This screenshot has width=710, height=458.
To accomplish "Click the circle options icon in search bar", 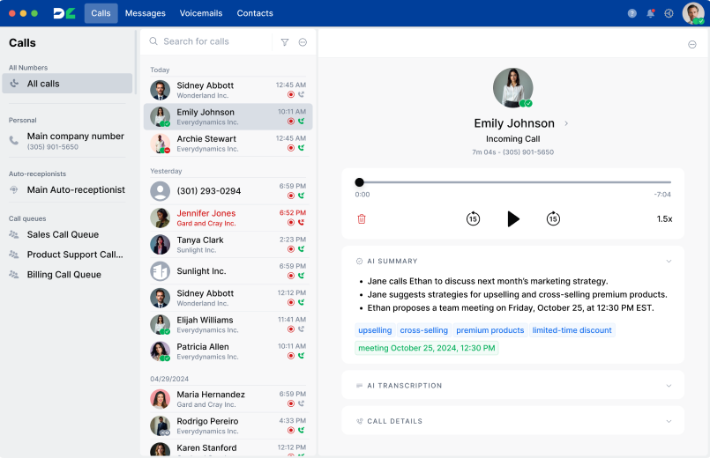I will point(303,41).
